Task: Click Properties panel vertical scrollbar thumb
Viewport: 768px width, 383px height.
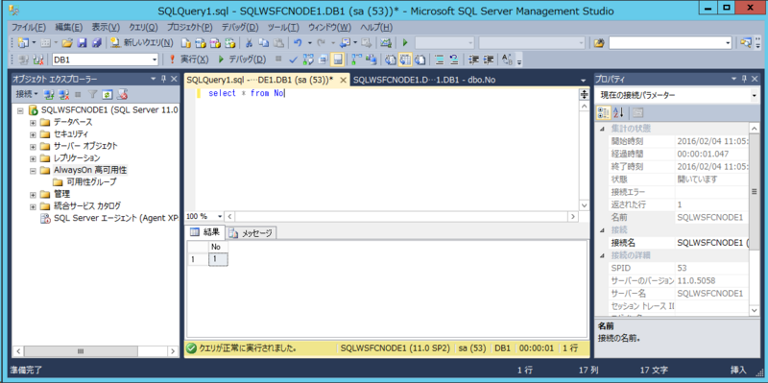Action: click(x=754, y=192)
